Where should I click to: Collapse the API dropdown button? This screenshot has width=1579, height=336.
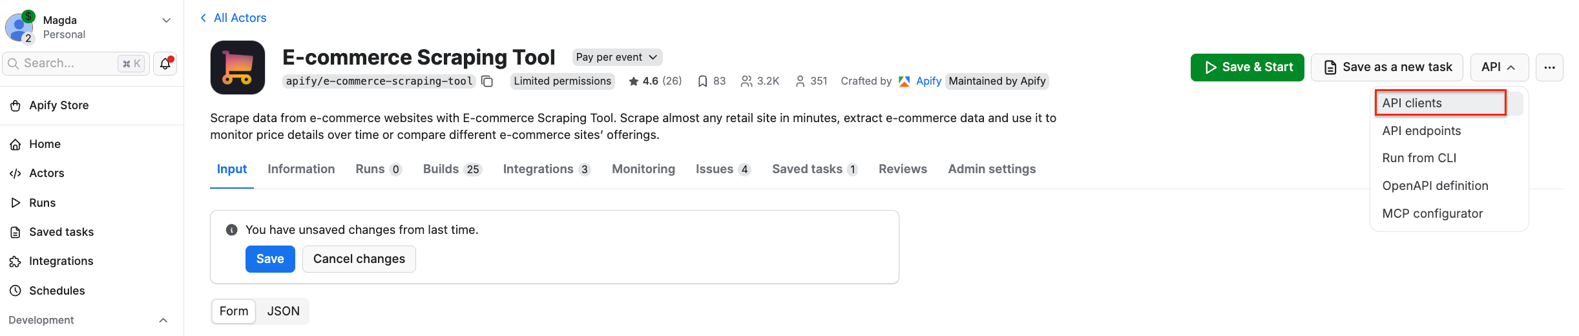coord(1499,67)
